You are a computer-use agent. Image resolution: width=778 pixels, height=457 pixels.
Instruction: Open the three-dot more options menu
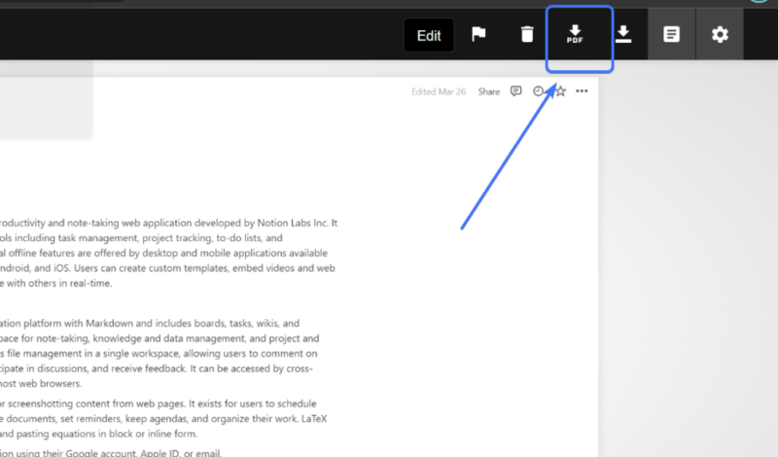(582, 91)
